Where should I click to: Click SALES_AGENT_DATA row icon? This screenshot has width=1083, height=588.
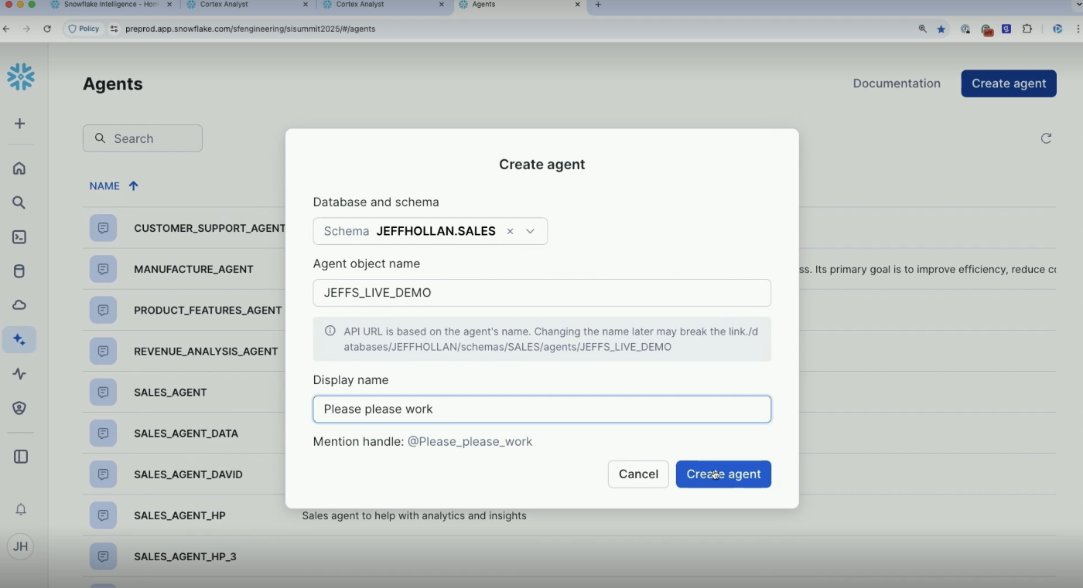(103, 433)
